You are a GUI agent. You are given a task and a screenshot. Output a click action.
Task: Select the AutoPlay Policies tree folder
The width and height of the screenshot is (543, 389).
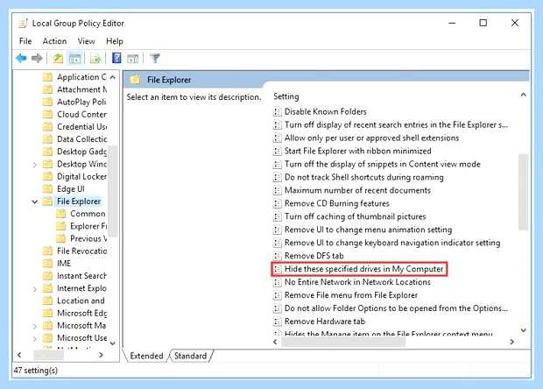(x=81, y=102)
